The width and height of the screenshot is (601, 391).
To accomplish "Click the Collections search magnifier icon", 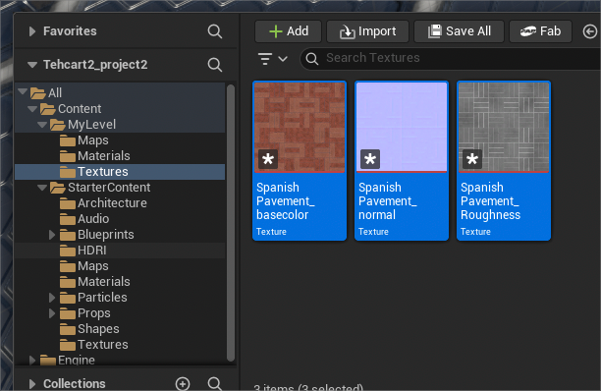I will click(215, 384).
